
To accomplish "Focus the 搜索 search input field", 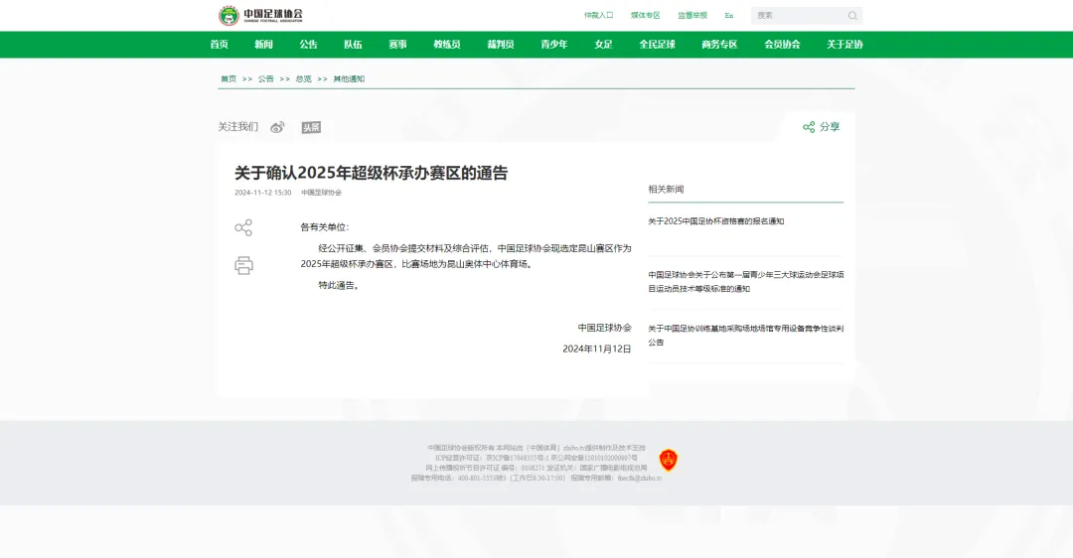I will point(797,16).
